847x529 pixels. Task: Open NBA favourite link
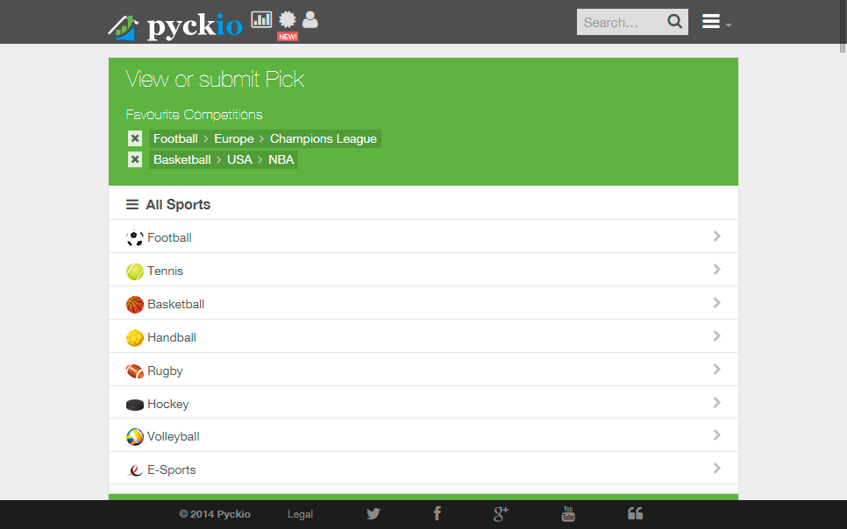click(x=281, y=159)
